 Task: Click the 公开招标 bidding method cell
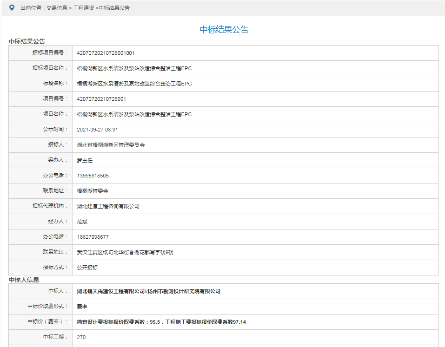(86, 268)
